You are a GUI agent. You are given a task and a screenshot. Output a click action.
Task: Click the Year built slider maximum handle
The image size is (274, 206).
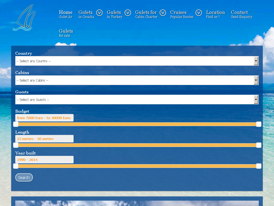point(259,166)
